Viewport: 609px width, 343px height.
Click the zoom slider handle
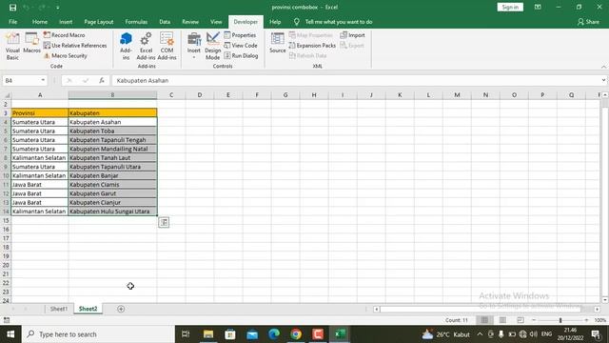coord(560,320)
